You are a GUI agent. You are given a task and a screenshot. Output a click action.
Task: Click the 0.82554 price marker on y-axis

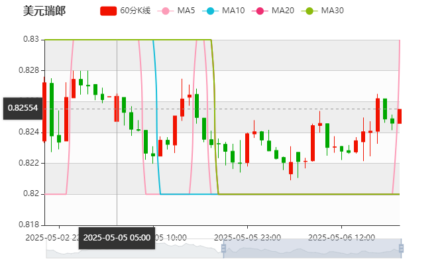[x=23, y=108]
